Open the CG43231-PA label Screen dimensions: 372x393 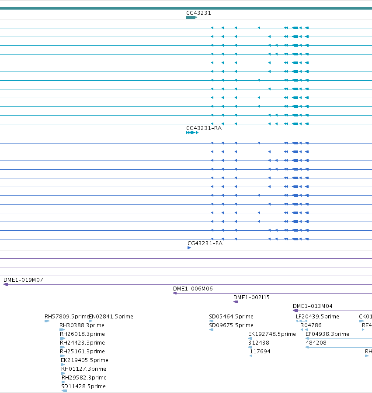click(205, 243)
